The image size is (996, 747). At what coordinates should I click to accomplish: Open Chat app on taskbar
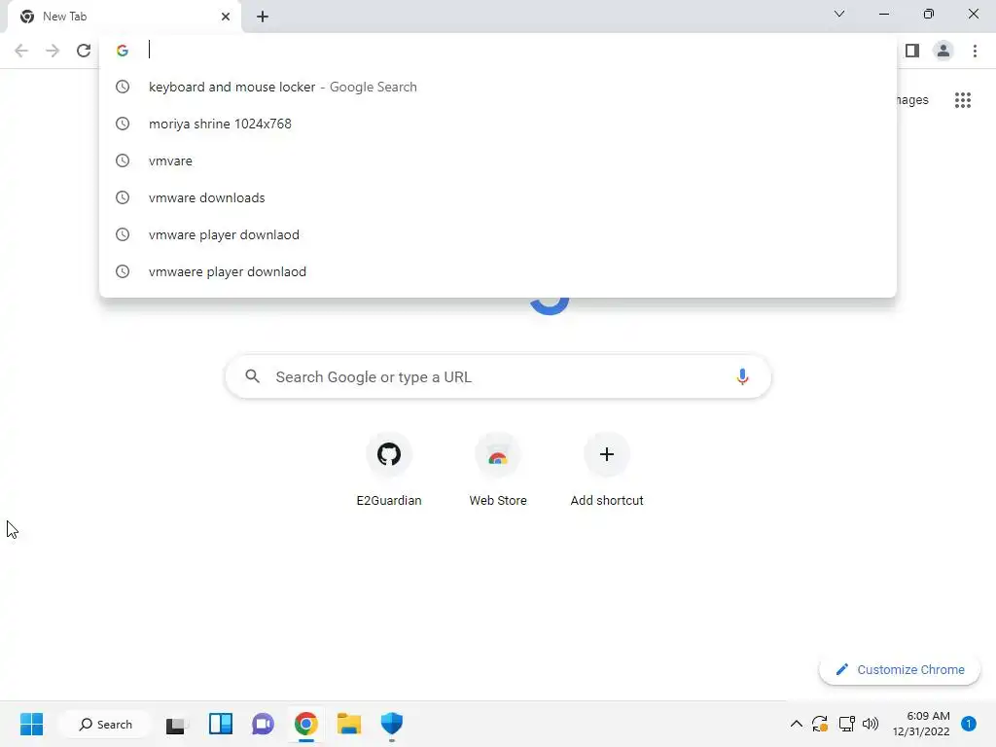tap(263, 724)
